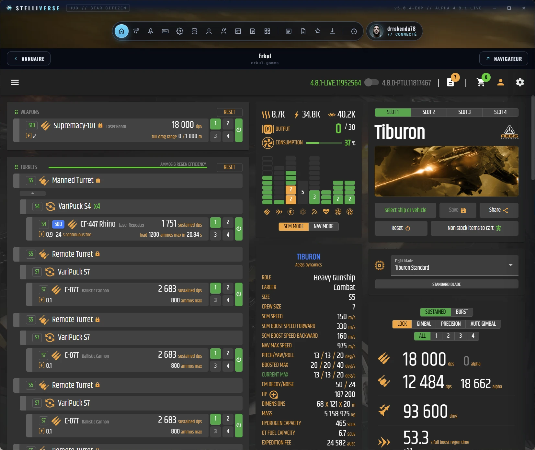Open the drrakendu78 profile chip

click(x=394, y=31)
